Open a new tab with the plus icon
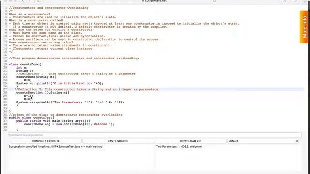310x174 pixels. coord(305,1)
